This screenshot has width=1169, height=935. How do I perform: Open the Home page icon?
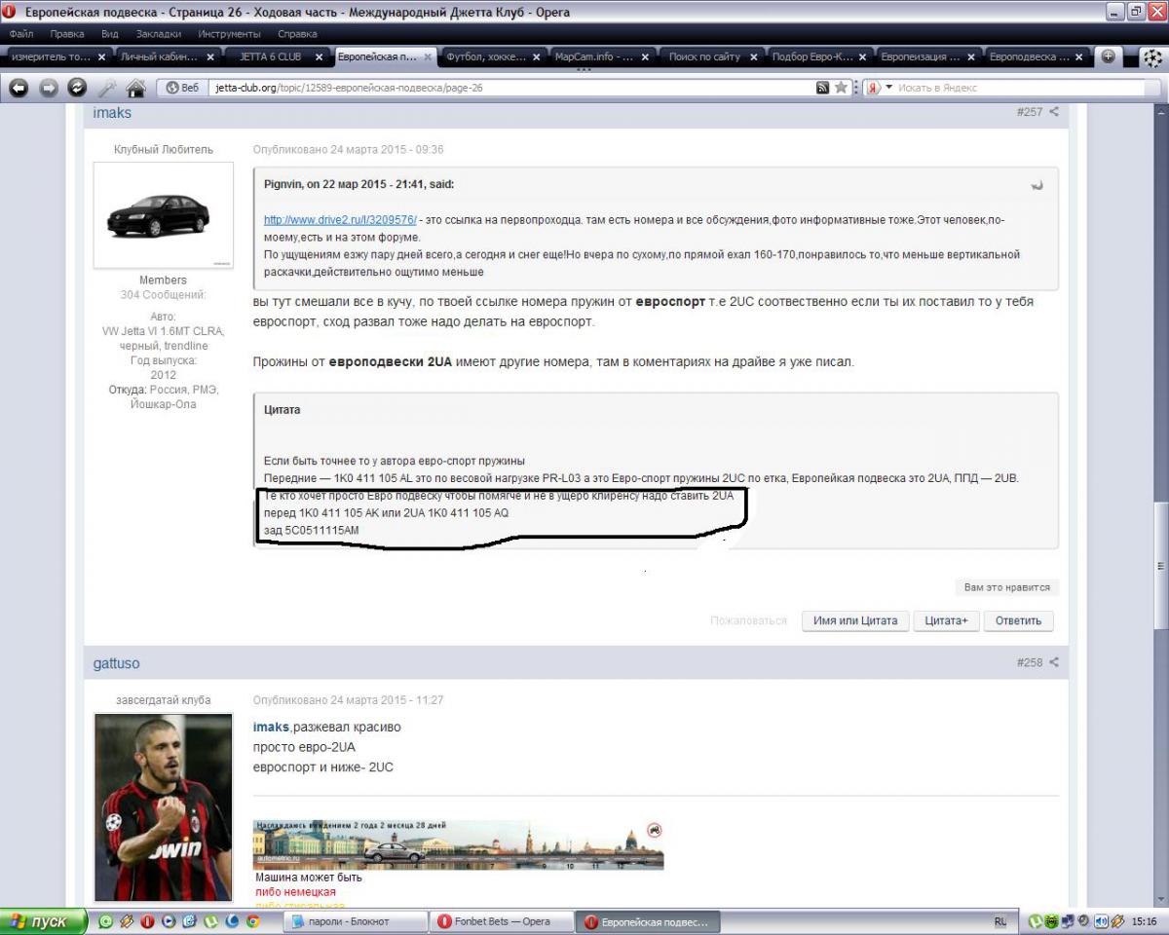pyautogui.click(x=135, y=88)
